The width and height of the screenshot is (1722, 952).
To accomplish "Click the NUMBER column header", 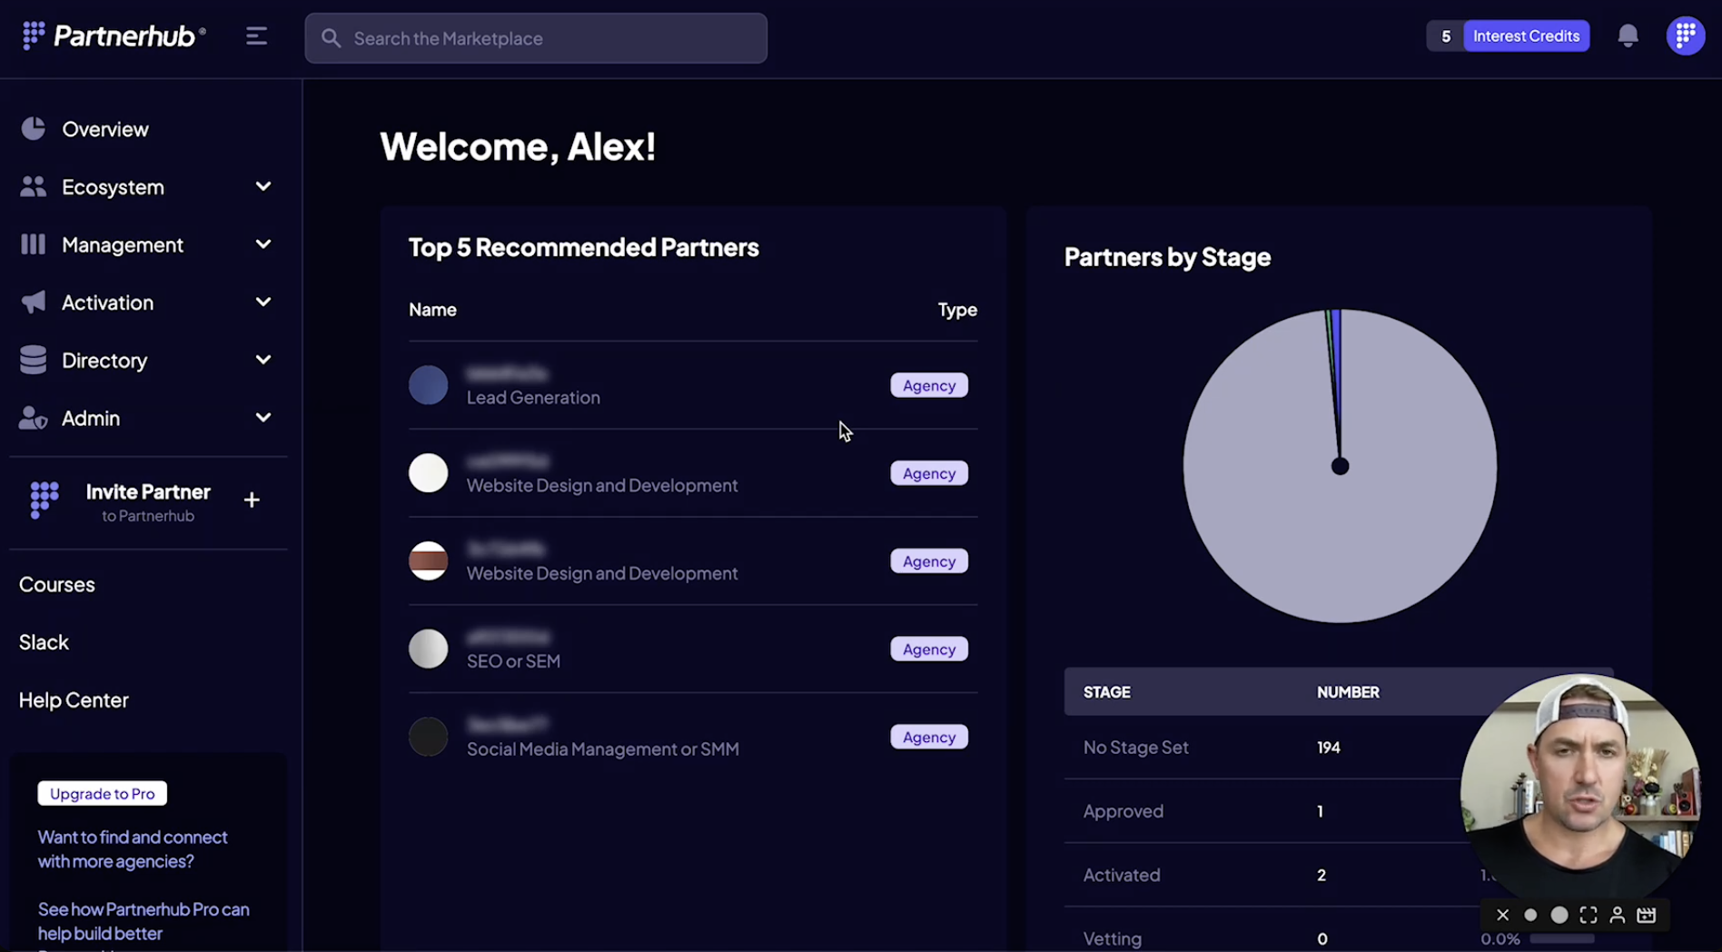I will pyautogui.click(x=1348, y=692).
